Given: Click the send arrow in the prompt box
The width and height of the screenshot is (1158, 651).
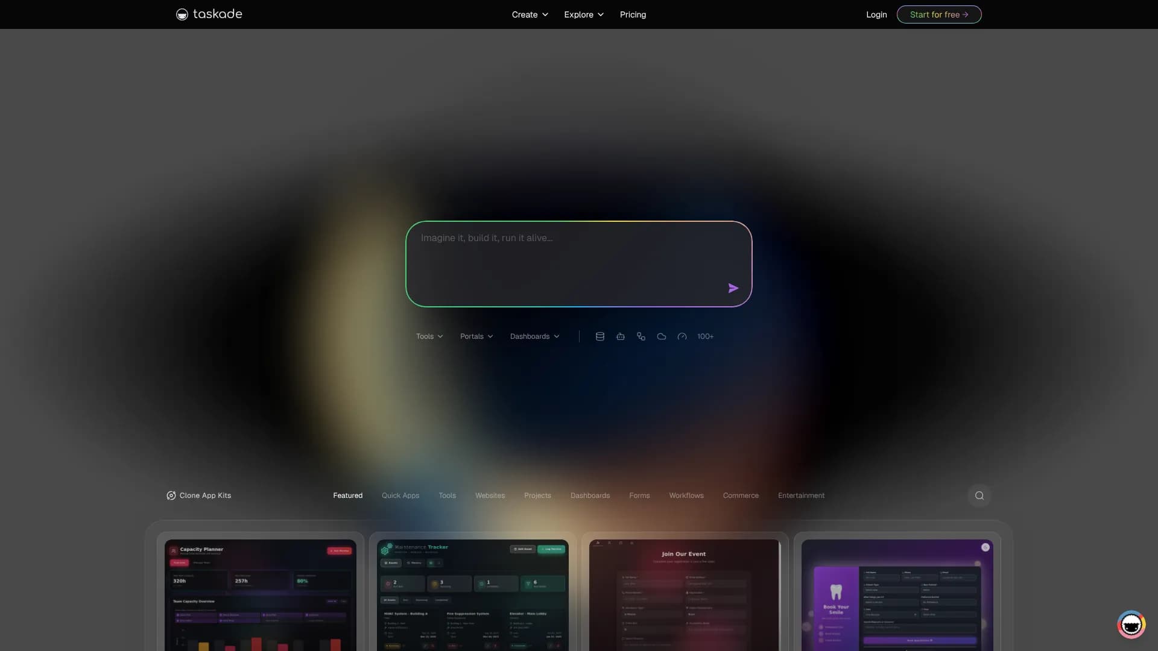Looking at the screenshot, I should point(733,288).
